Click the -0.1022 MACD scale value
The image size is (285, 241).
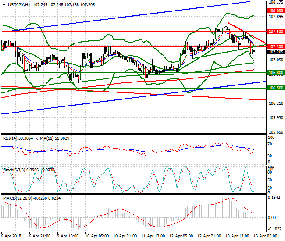point(274,229)
